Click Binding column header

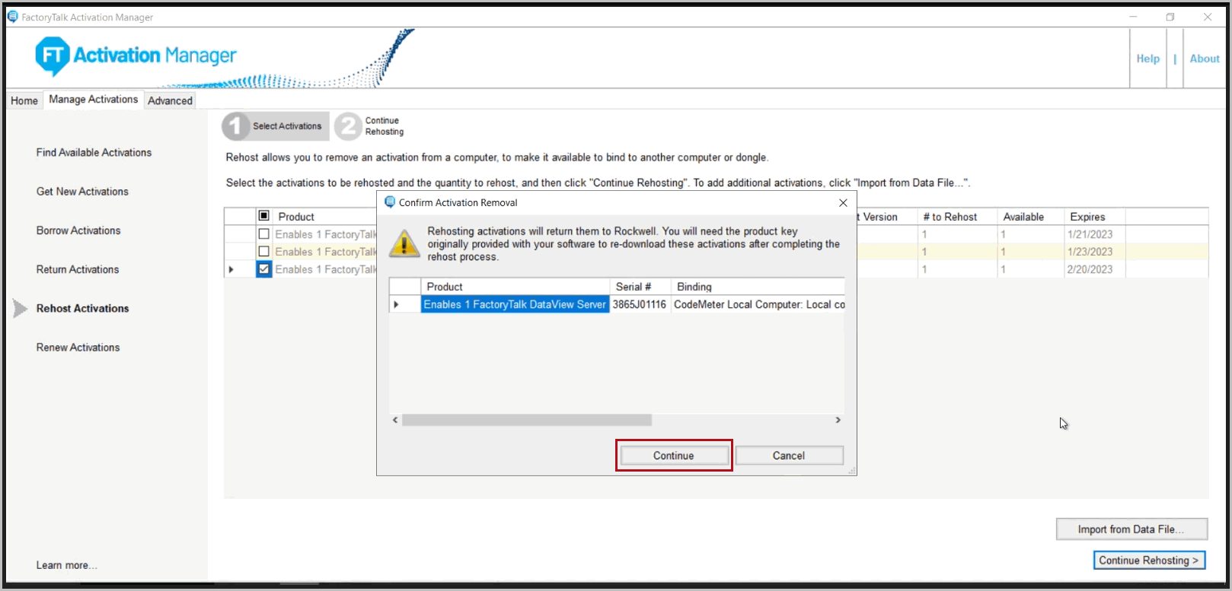(758, 287)
